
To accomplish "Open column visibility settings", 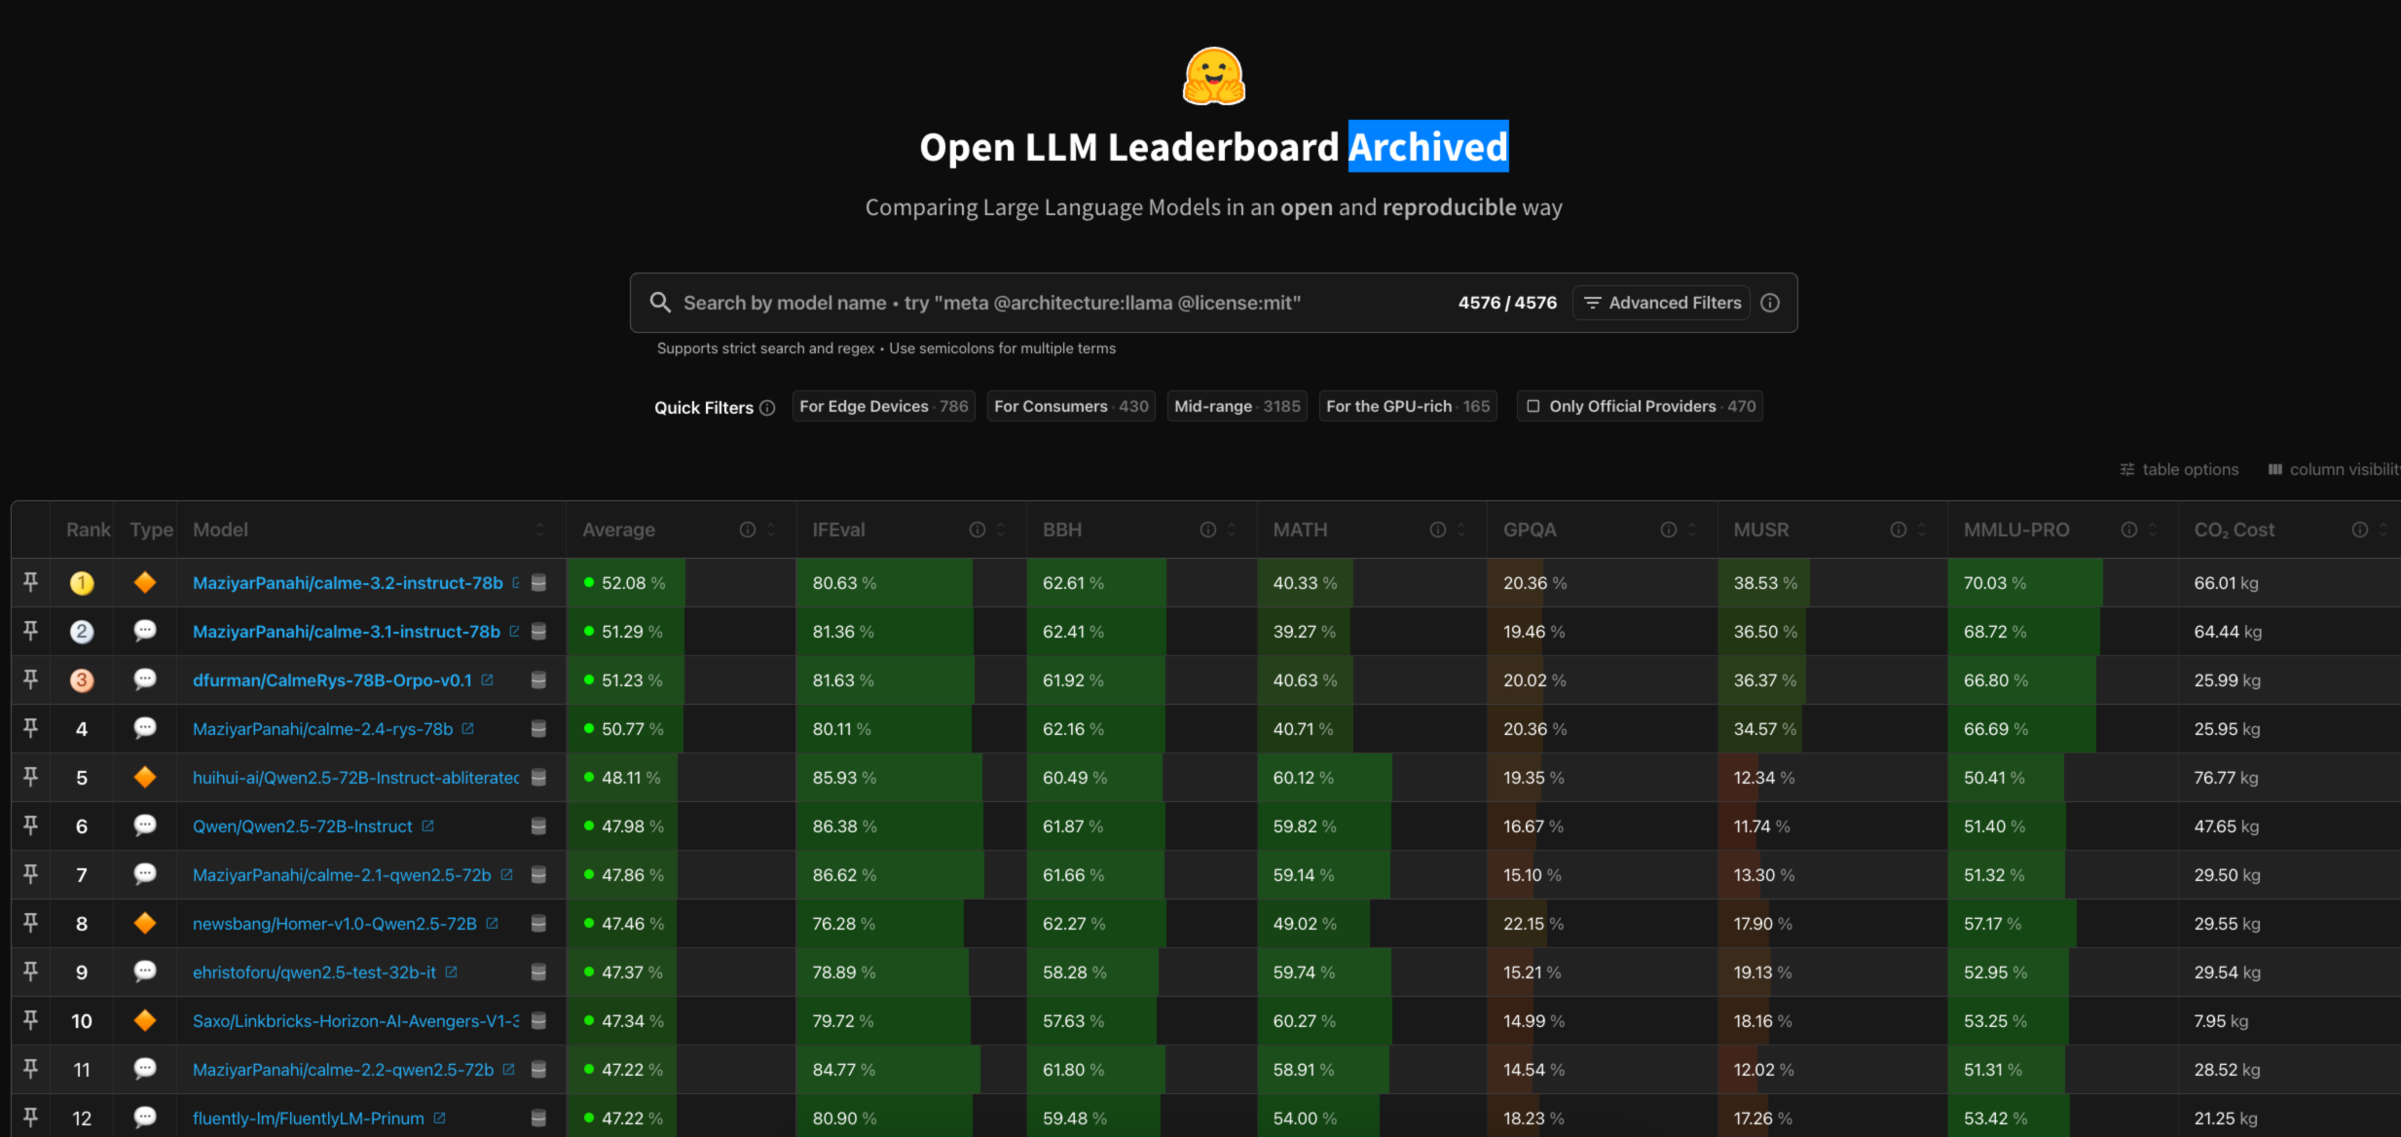I will [2333, 469].
